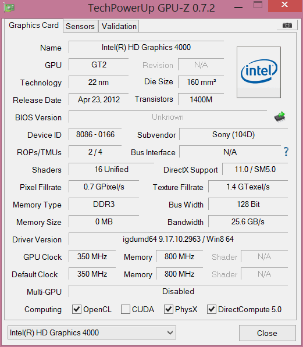This screenshot has width=303, height=347.
Task: Click the Subvendor field showing Sony
Action: click(233, 134)
